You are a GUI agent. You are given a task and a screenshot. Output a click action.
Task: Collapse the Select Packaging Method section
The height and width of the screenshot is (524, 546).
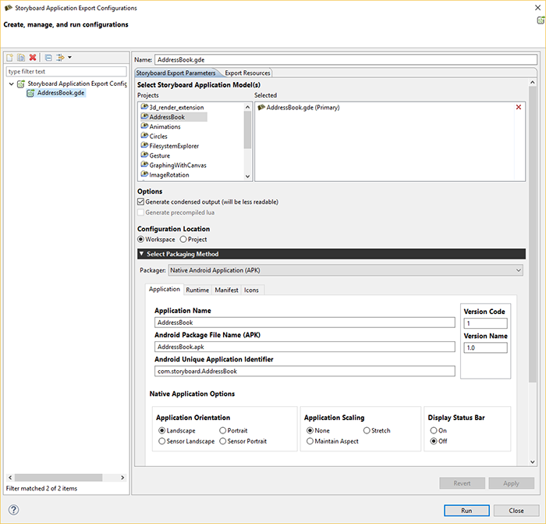pos(141,254)
